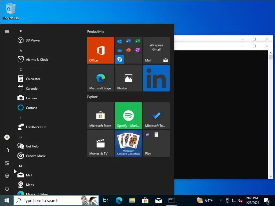
Task: Click the Windows Start button
Action: click(x=7, y=200)
